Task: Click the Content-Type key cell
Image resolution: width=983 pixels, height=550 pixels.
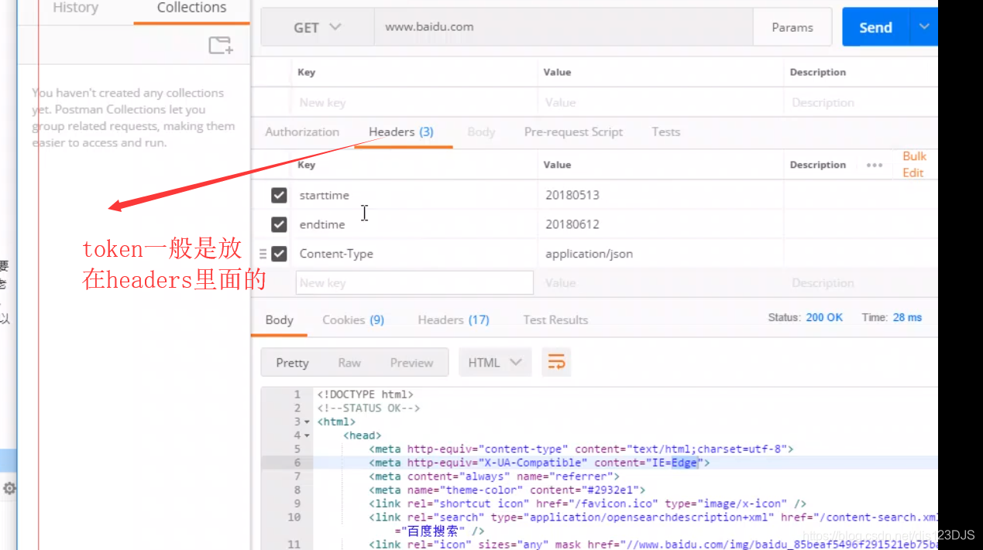Action: point(416,254)
